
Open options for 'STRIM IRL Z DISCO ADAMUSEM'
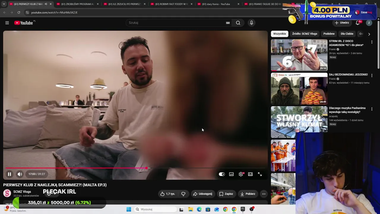click(372, 42)
